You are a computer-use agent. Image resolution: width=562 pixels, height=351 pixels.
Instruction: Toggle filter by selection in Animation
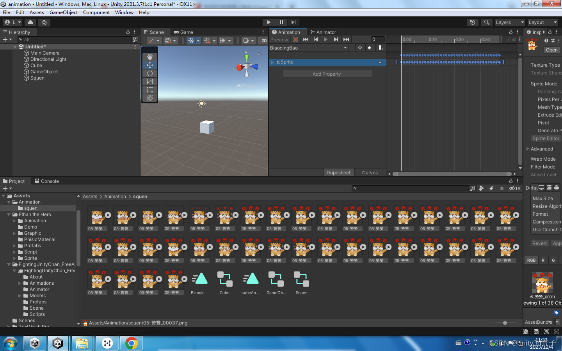coord(360,48)
